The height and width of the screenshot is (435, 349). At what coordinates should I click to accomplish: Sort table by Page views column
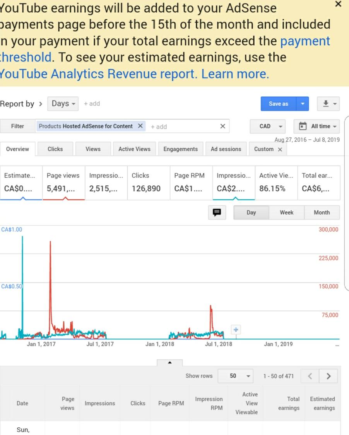coord(68,403)
